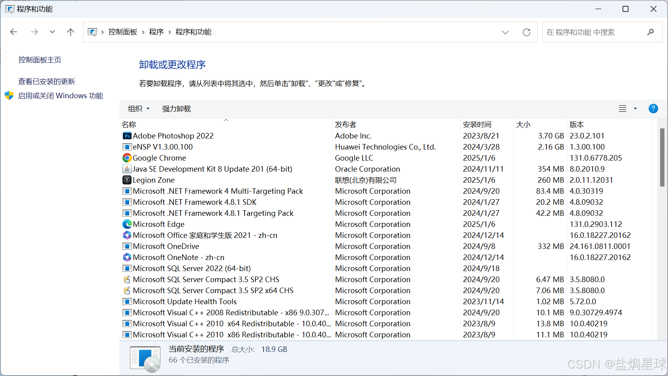Click version 131.0.6778.205
The width and height of the screenshot is (668, 376).
596,158
